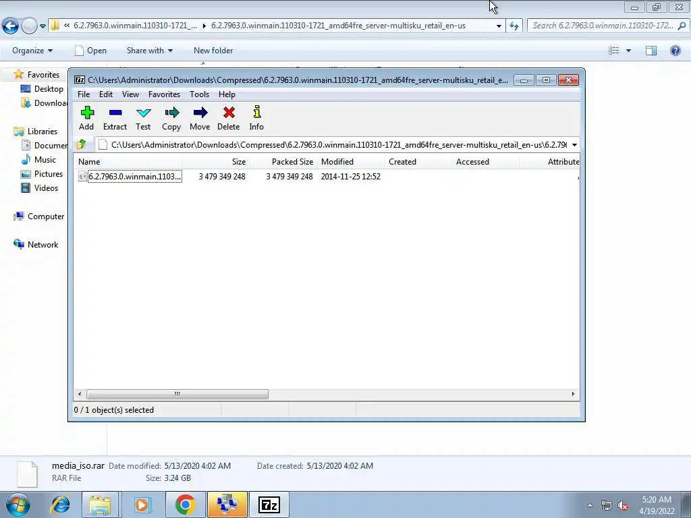The width and height of the screenshot is (691, 518).
Task: Open Explorer help icon
Action: pos(675,51)
